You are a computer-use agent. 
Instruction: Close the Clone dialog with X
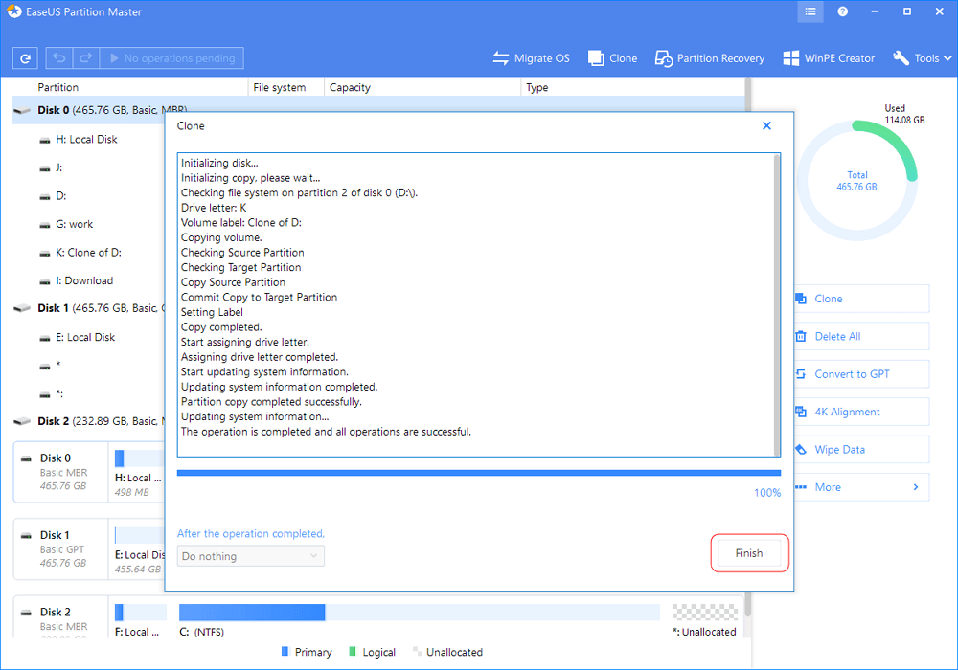pos(766,125)
